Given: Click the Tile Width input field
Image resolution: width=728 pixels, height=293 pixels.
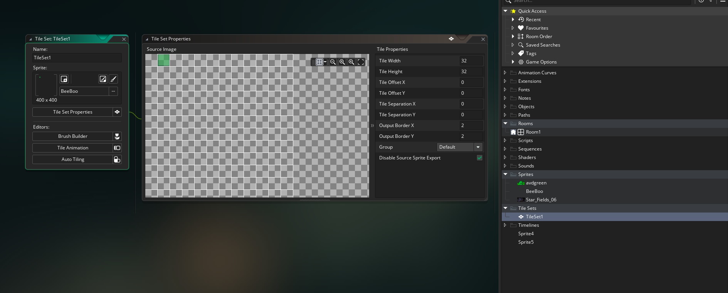Looking at the screenshot, I should [471, 61].
